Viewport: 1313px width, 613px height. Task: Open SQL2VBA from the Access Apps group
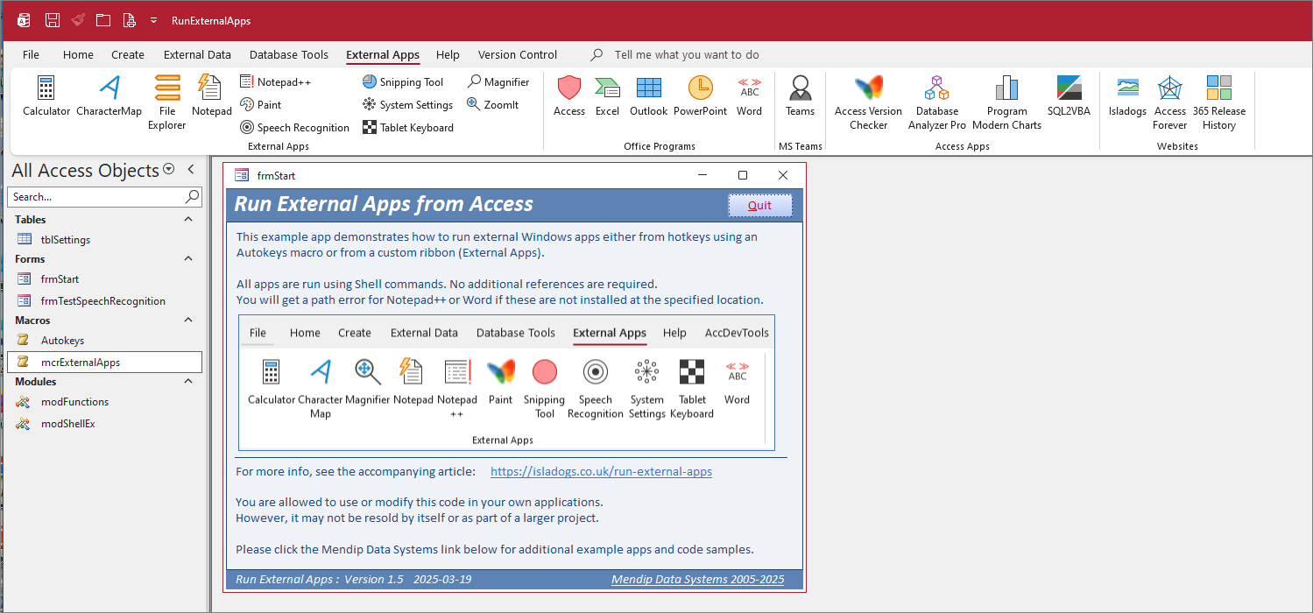tap(1069, 96)
